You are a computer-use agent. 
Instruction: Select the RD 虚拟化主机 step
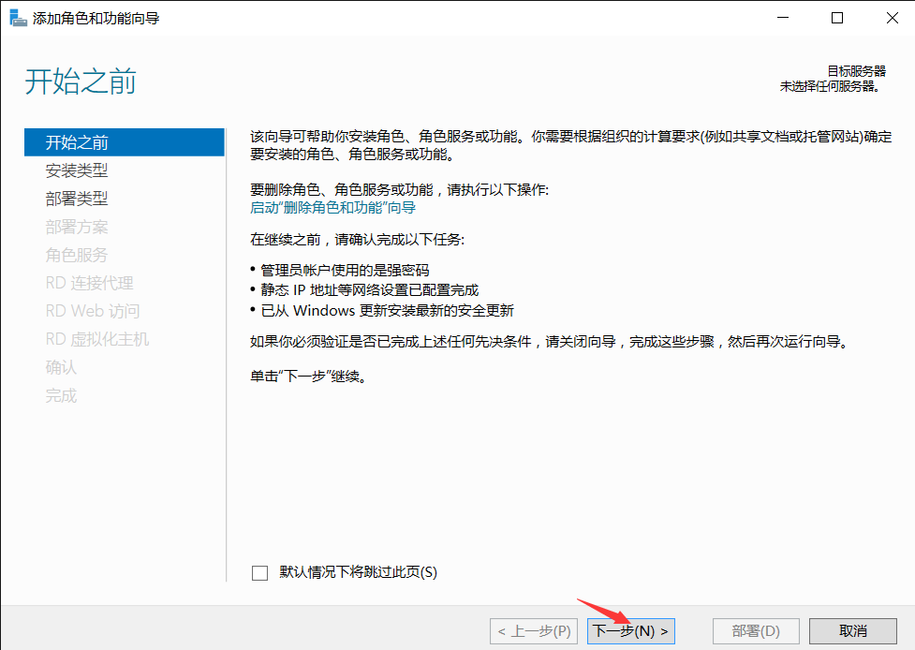[x=97, y=339]
